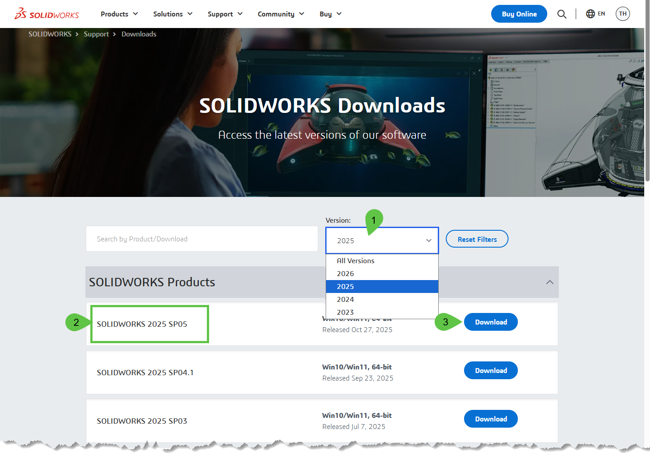Open the Community menu

pyautogui.click(x=281, y=14)
